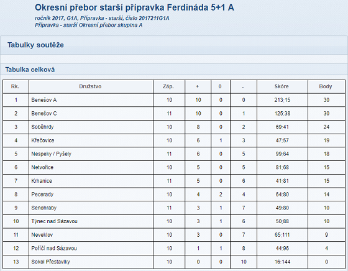Viewport: 348px width, 271px height.
Task: Click the Body column header
Action: pyautogui.click(x=326, y=86)
